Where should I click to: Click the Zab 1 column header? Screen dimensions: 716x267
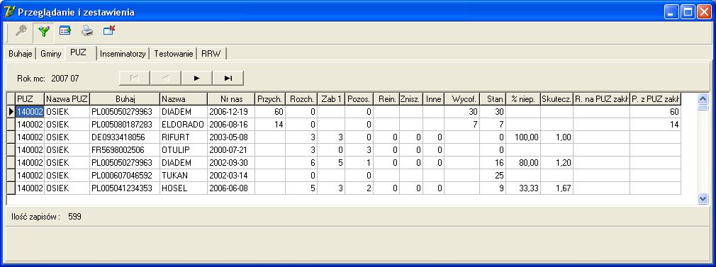pyautogui.click(x=331, y=98)
